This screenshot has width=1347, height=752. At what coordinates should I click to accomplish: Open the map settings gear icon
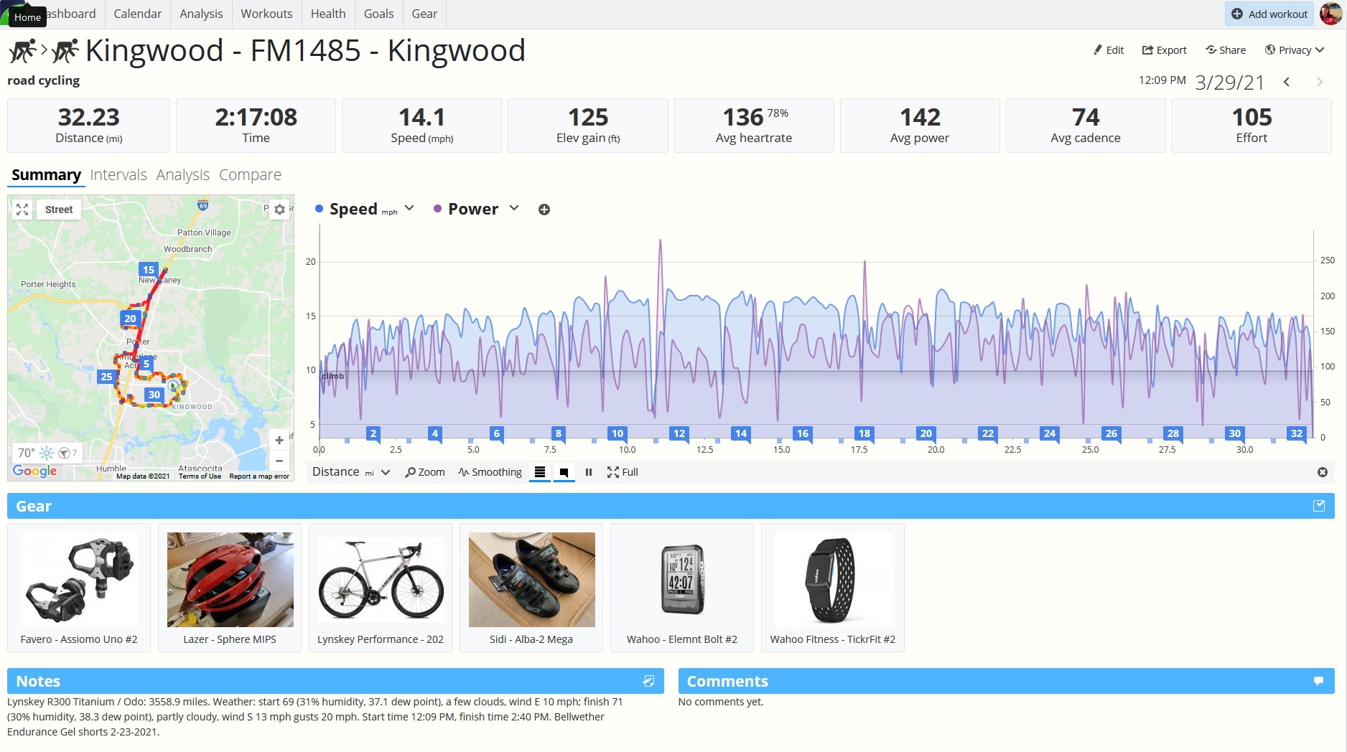[x=279, y=210]
